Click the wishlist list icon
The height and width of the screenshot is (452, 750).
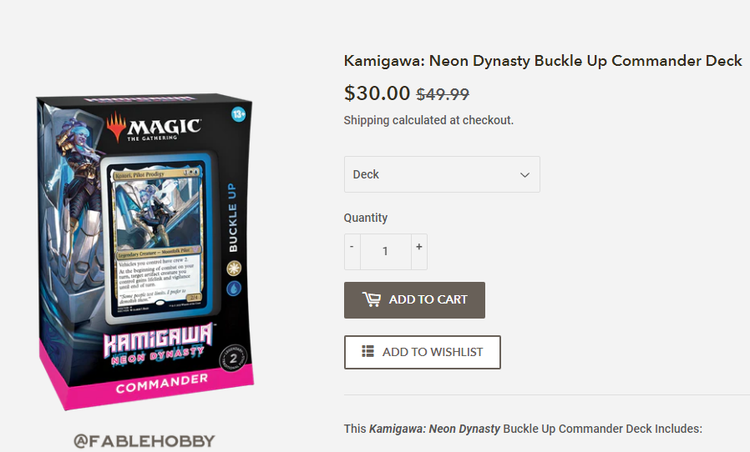pos(367,352)
